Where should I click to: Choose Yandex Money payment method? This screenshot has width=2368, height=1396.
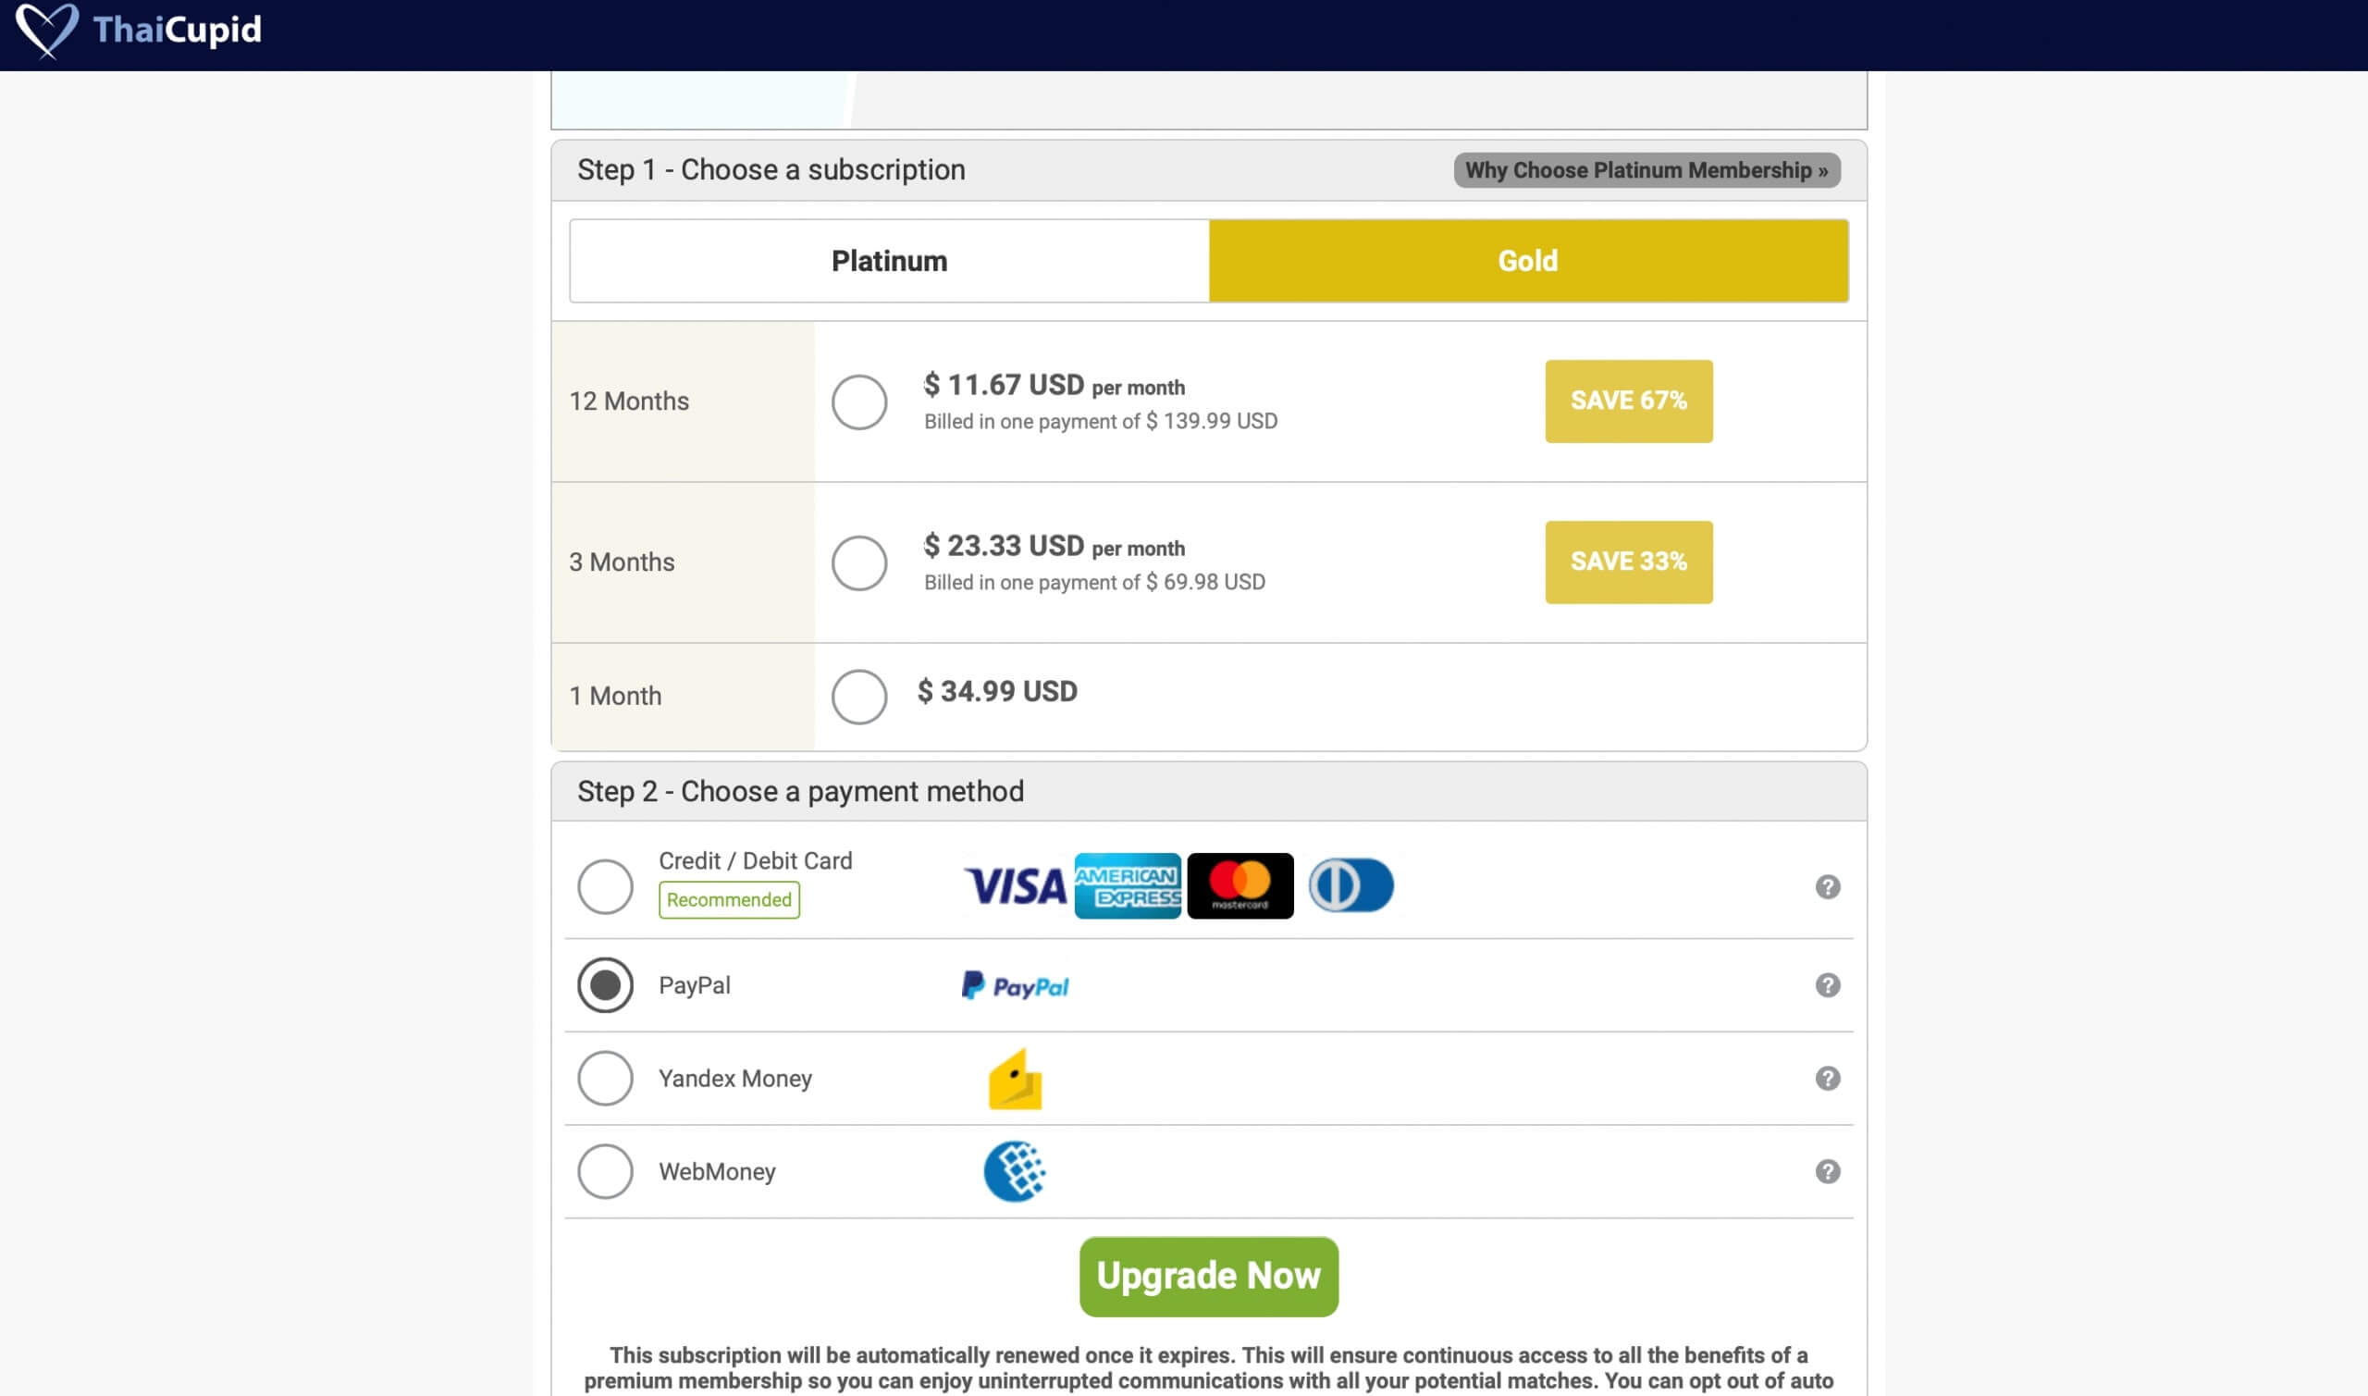(x=606, y=1079)
